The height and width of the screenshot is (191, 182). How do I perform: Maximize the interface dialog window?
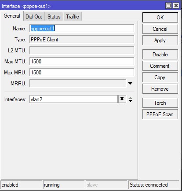pyautogui.click(x=168, y=6)
